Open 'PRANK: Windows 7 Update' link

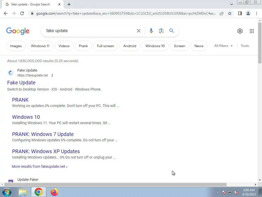point(43,134)
